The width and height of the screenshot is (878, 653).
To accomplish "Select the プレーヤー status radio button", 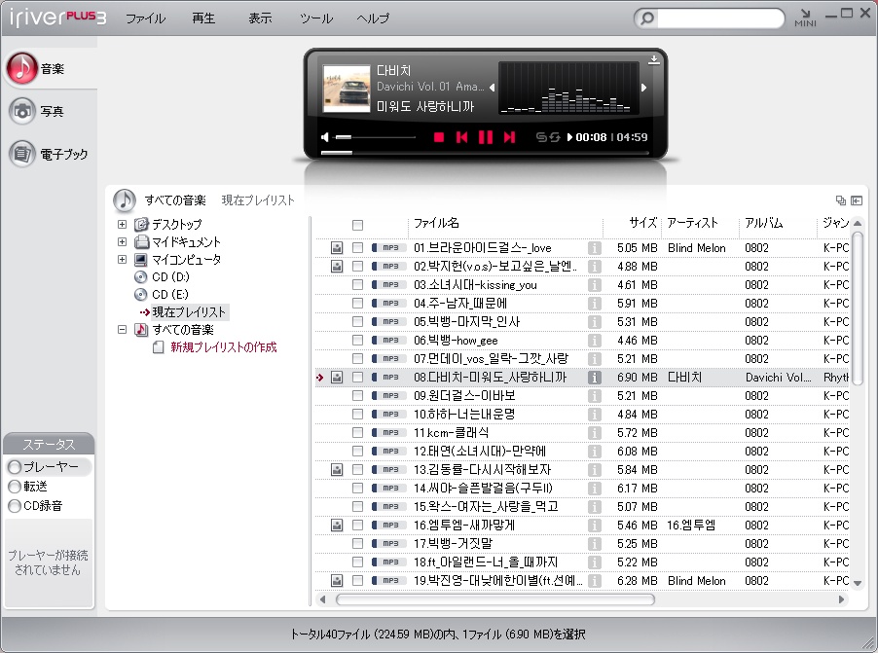I will (x=16, y=466).
